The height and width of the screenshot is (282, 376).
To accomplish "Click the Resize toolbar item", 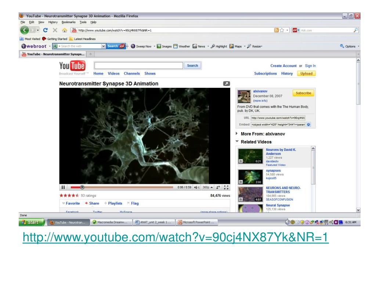I will (254, 46).
